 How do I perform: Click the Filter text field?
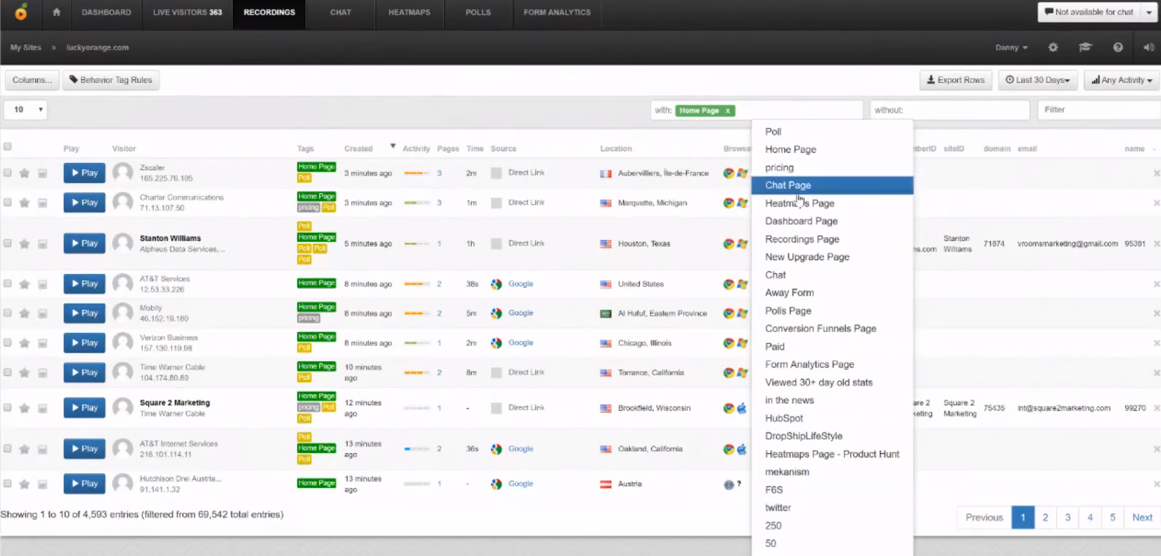(x=1099, y=110)
